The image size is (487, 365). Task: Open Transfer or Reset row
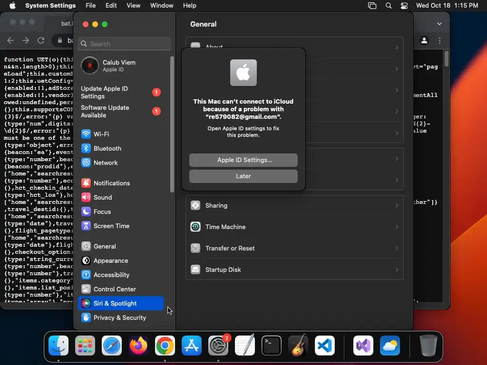pos(294,248)
